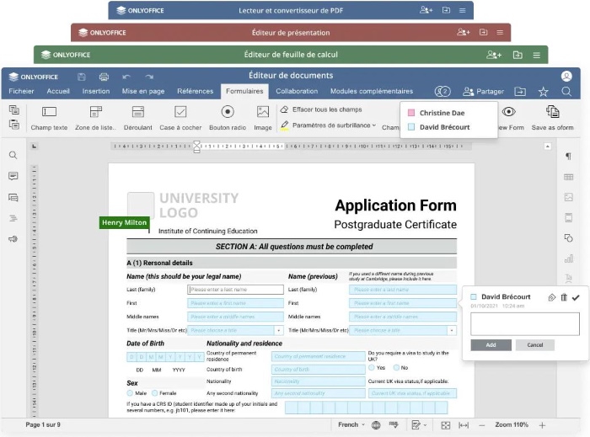The height and width of the screenshot is (437, 590).
Task: Switch to the Références tab
Action: pos(195,91)
